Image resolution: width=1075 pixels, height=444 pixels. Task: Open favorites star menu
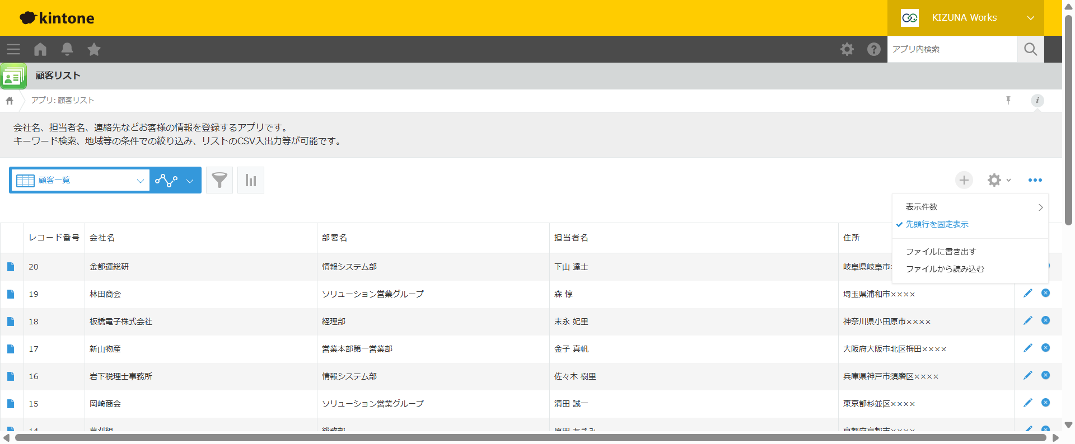94,49
